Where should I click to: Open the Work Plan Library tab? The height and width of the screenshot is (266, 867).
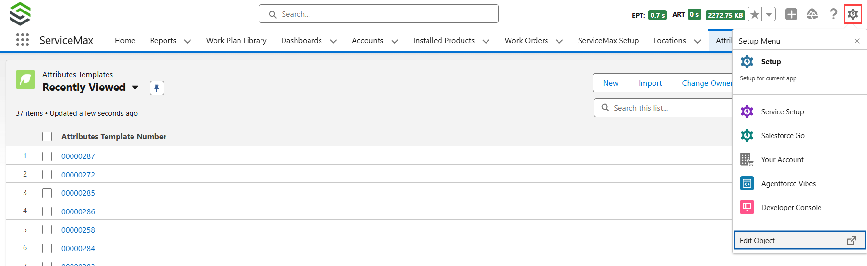(237, 41)
